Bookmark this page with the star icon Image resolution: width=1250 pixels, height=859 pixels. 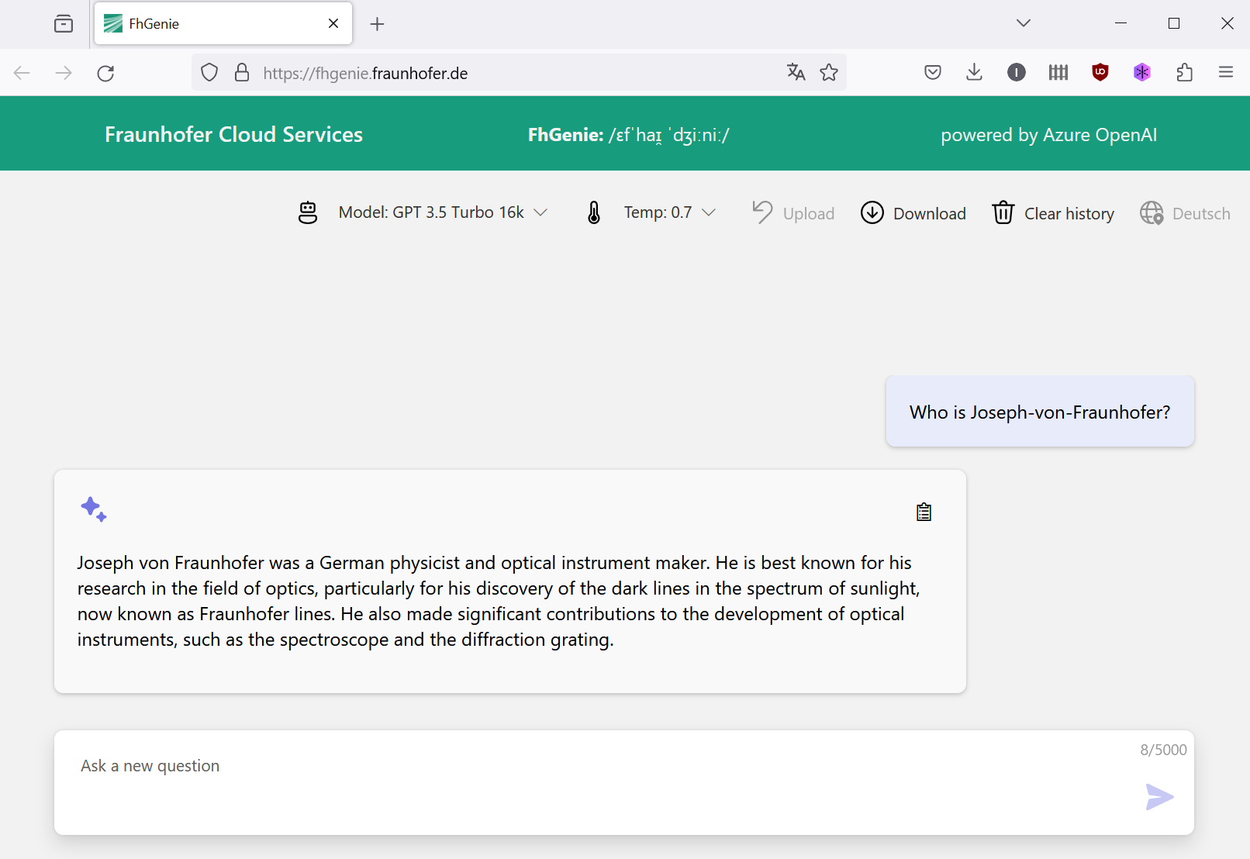tap(829, 73)
